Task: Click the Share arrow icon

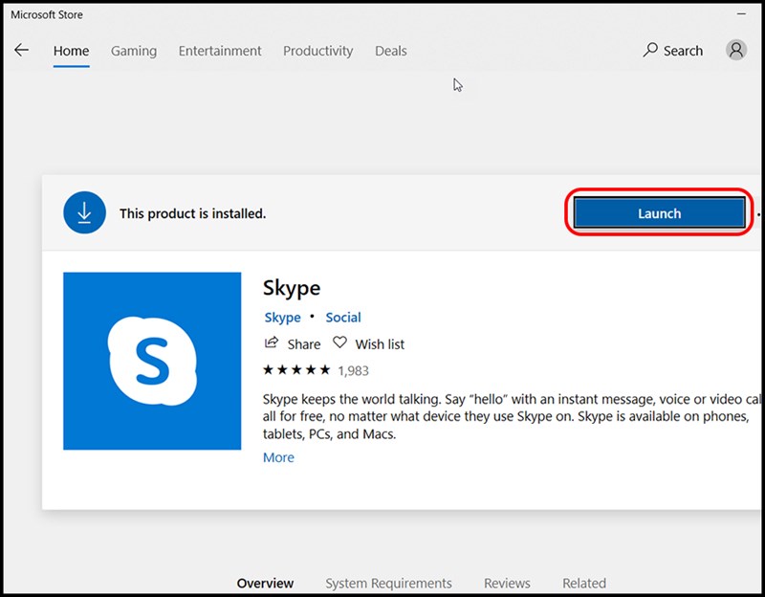Action: pos(272,343)
